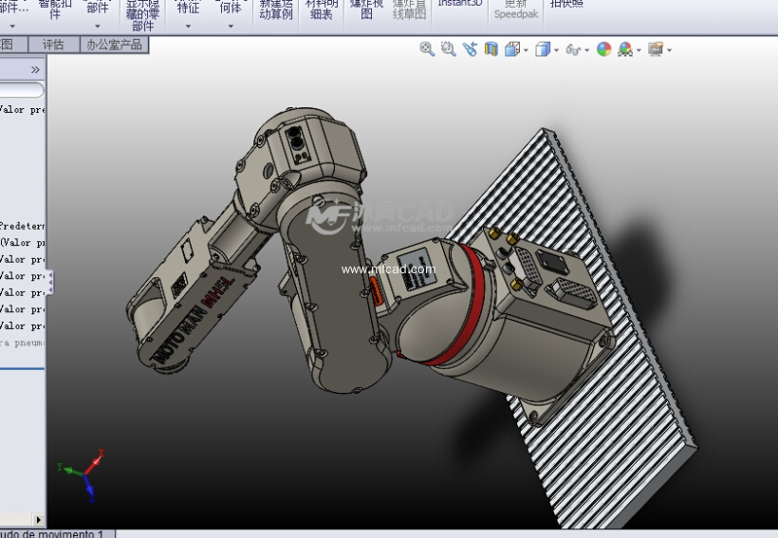Click the panel collapse handle on panel edge

pos(50,282)
